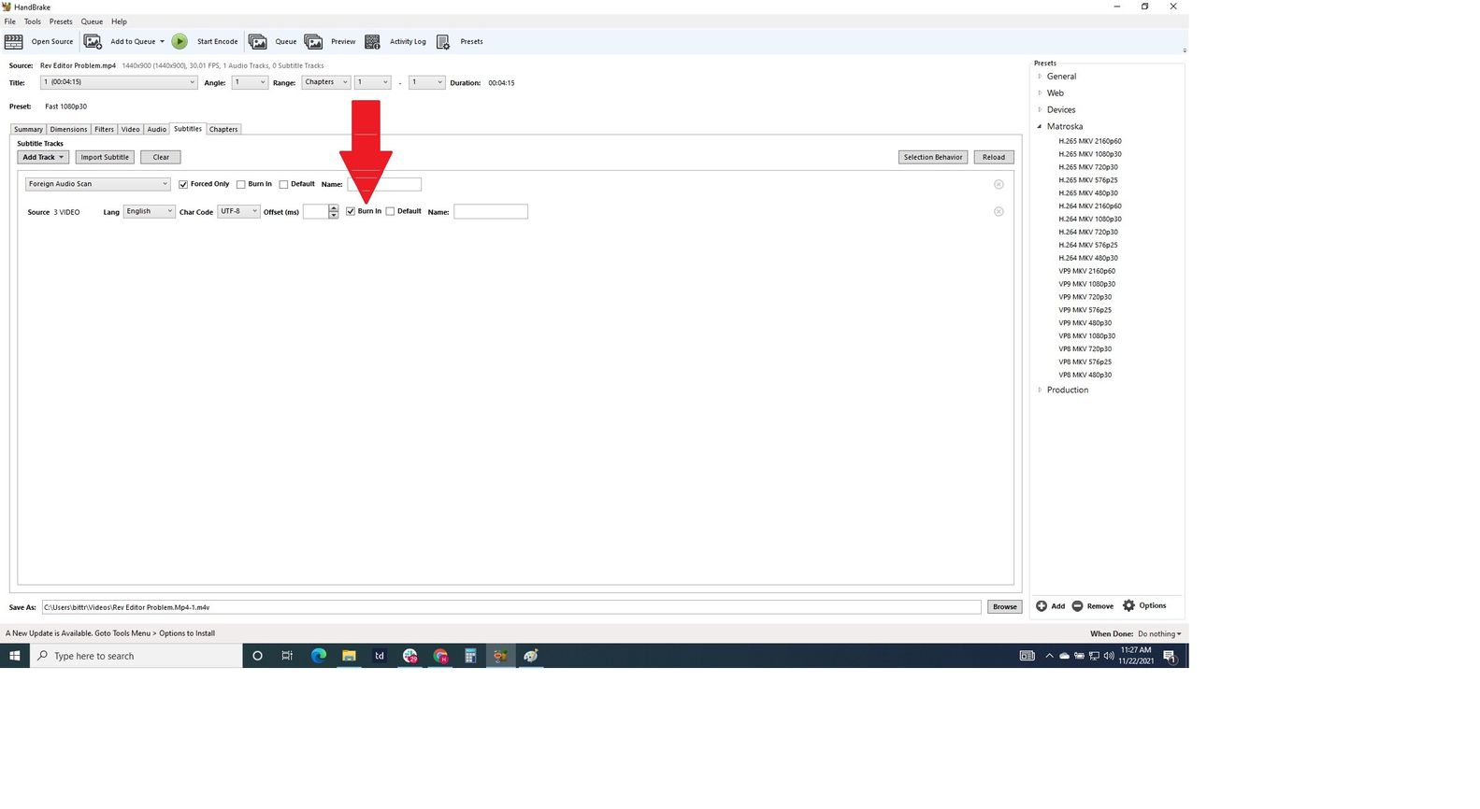The width and height of the screenshot is (1480, 809).
Task: Click the Preview icon in toolbar
Action: (313, 41)
